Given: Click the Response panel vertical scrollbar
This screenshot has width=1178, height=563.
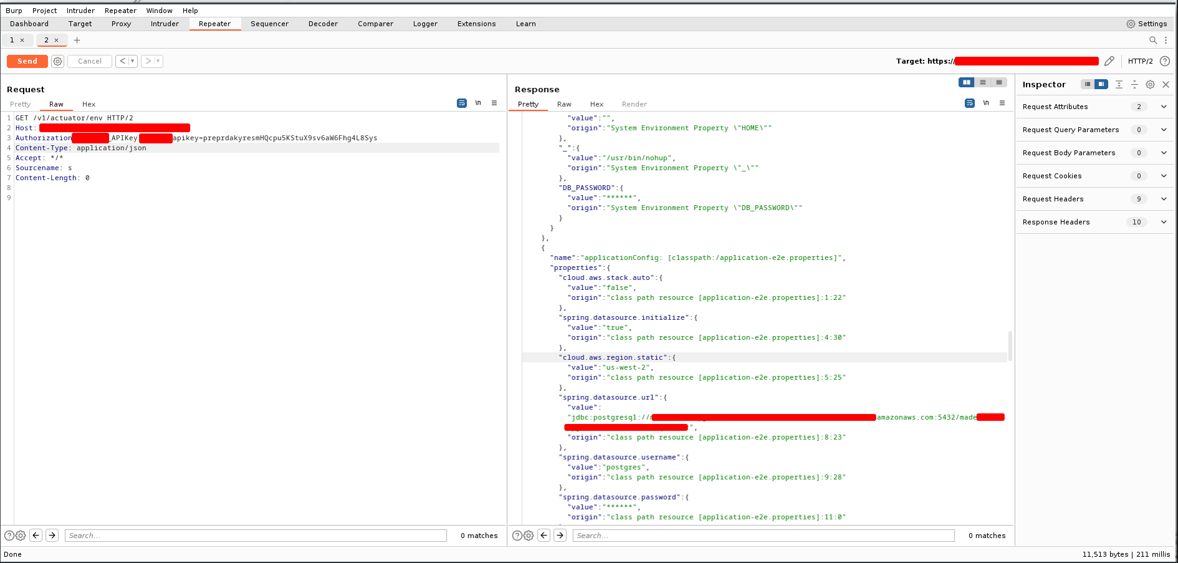Looking at the screenshot, I should click(1010, 346).
